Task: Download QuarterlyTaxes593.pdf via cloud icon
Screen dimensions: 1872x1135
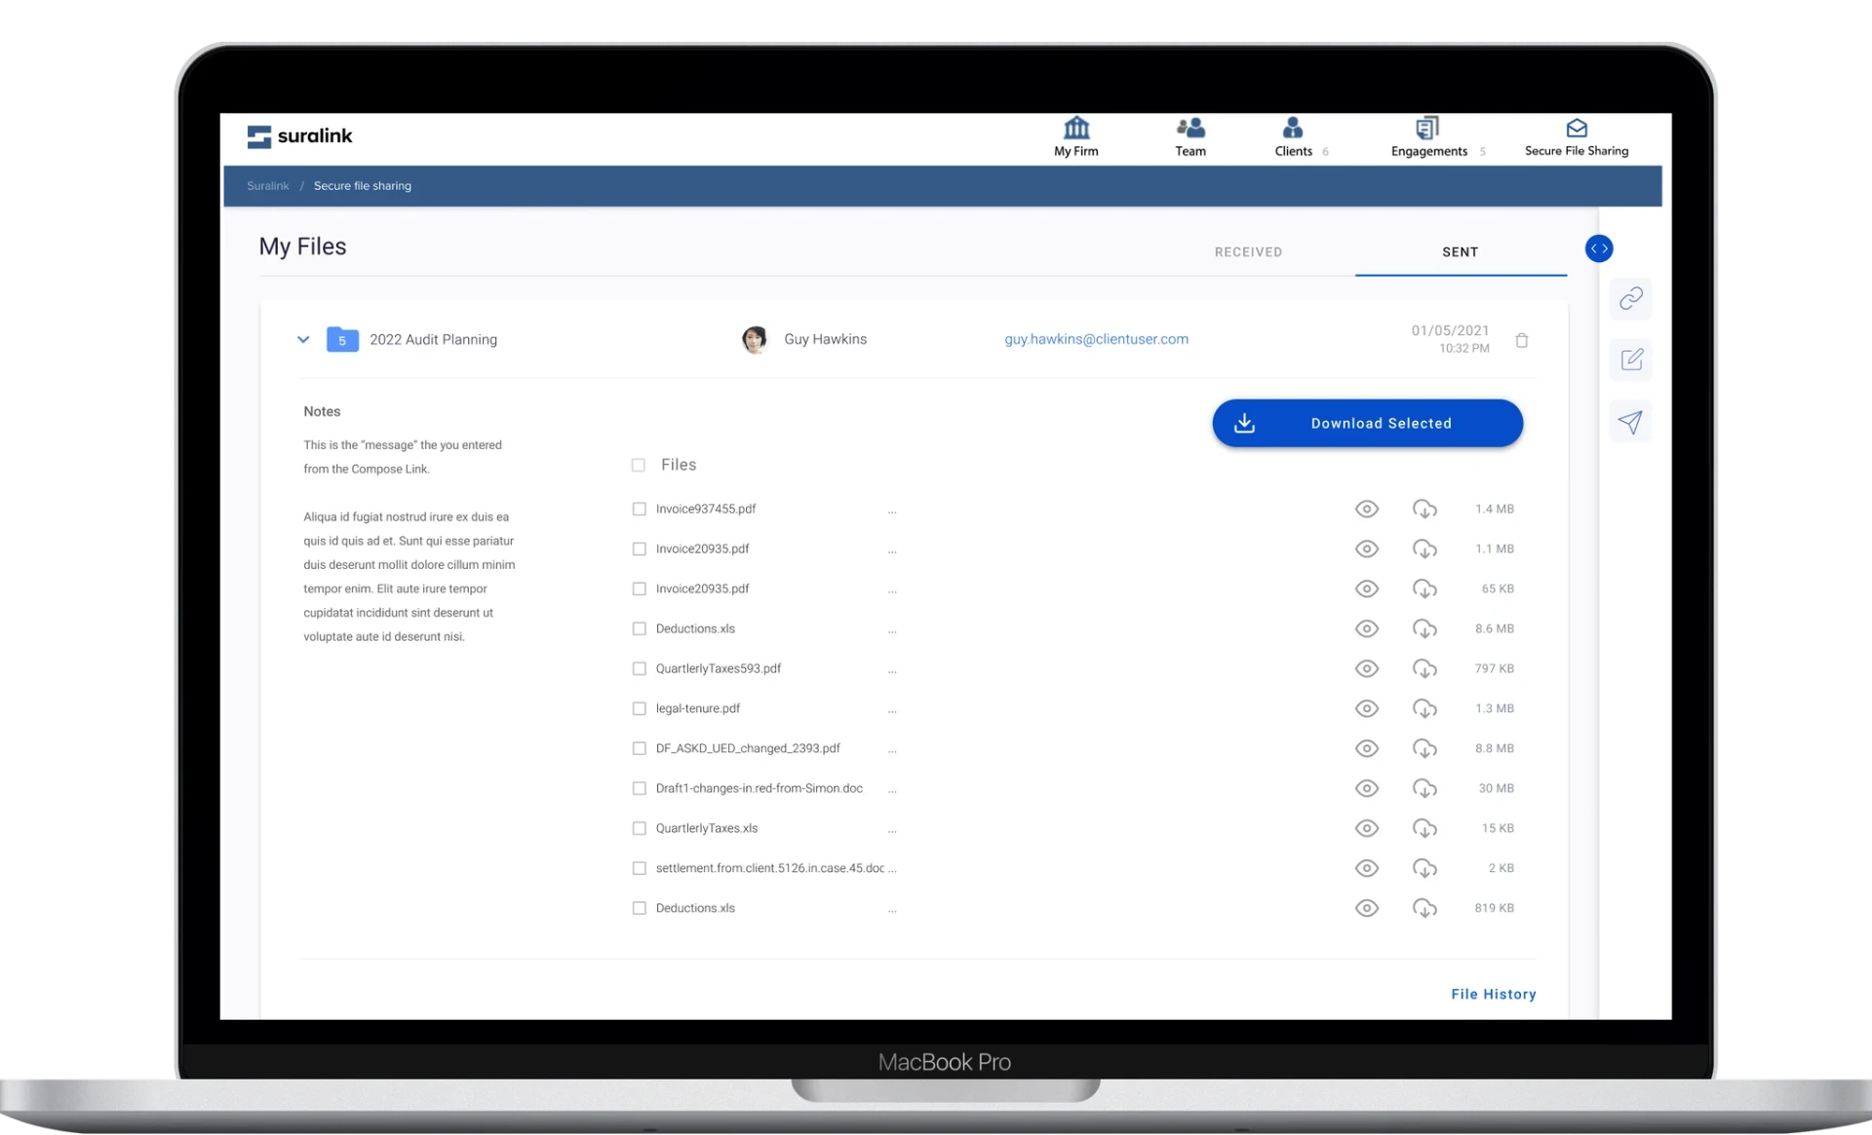Action: coord(1424,668)
